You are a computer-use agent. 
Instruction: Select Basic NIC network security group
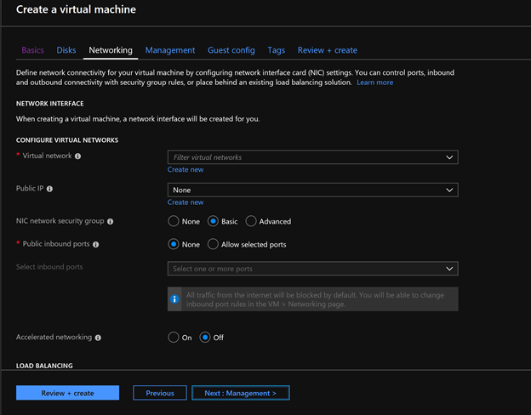(x=213, y=221)
